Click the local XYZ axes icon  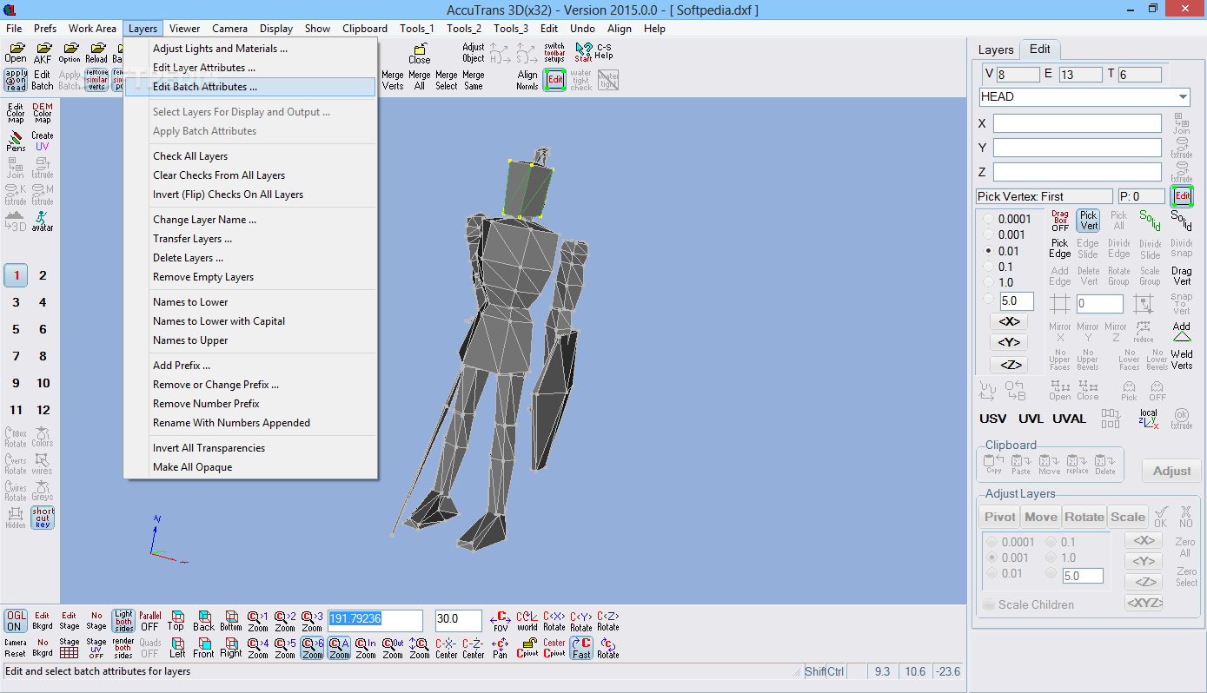[1149, 419]
